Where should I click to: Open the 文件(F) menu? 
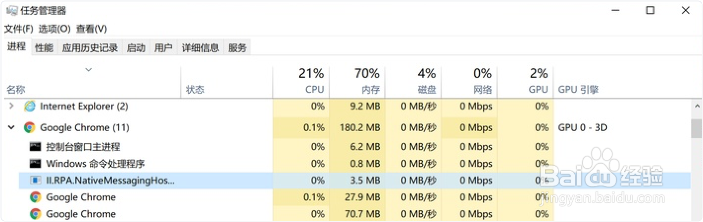[x=19, y=29]
